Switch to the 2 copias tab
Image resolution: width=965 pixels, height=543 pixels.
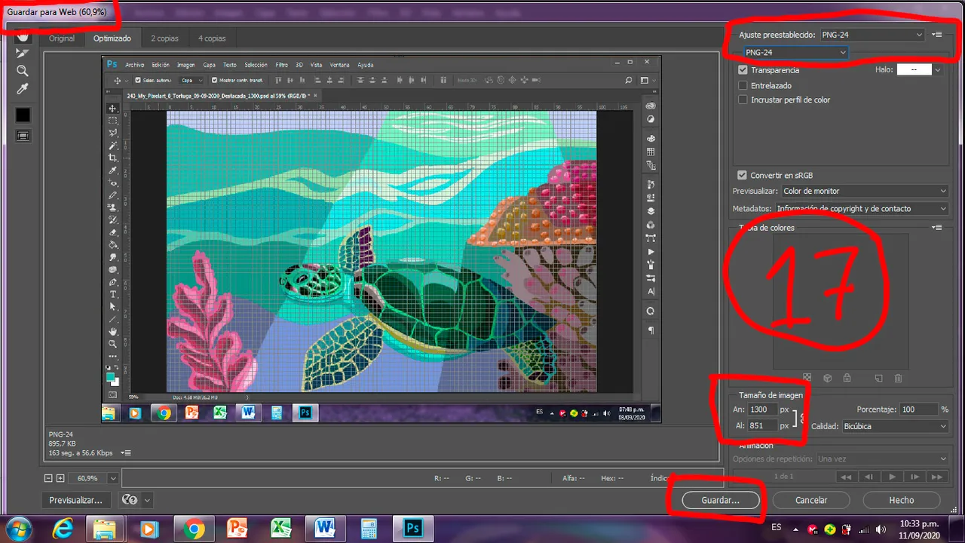164,38
